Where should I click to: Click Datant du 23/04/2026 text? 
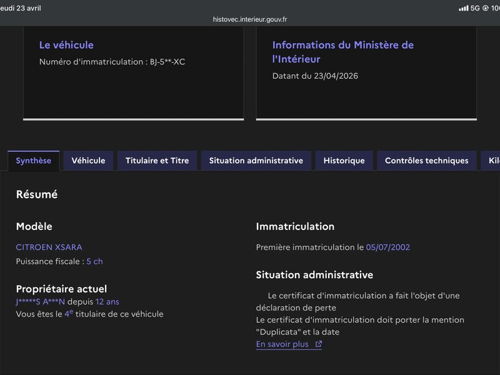point(315,76)
